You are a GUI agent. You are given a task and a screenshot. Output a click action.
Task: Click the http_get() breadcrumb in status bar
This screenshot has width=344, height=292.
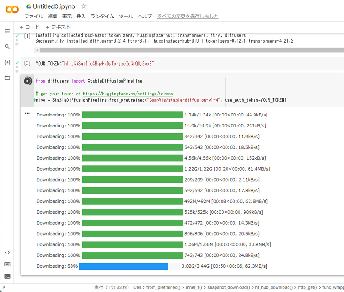pyautogui.click(x=307, y=287)
